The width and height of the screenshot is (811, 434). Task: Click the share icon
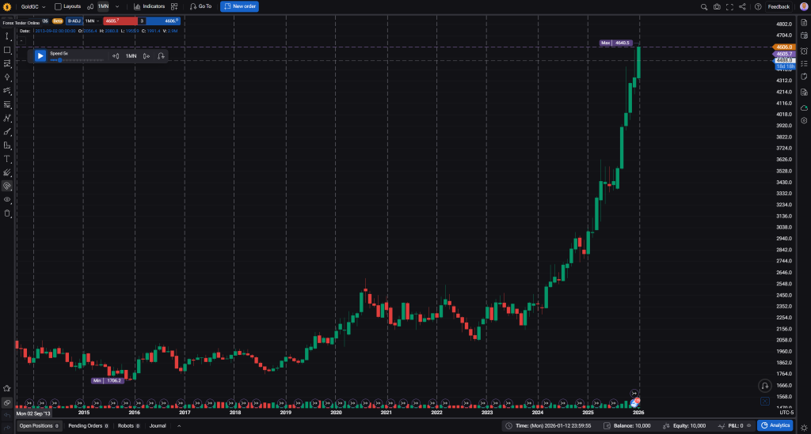click(742, 6)
